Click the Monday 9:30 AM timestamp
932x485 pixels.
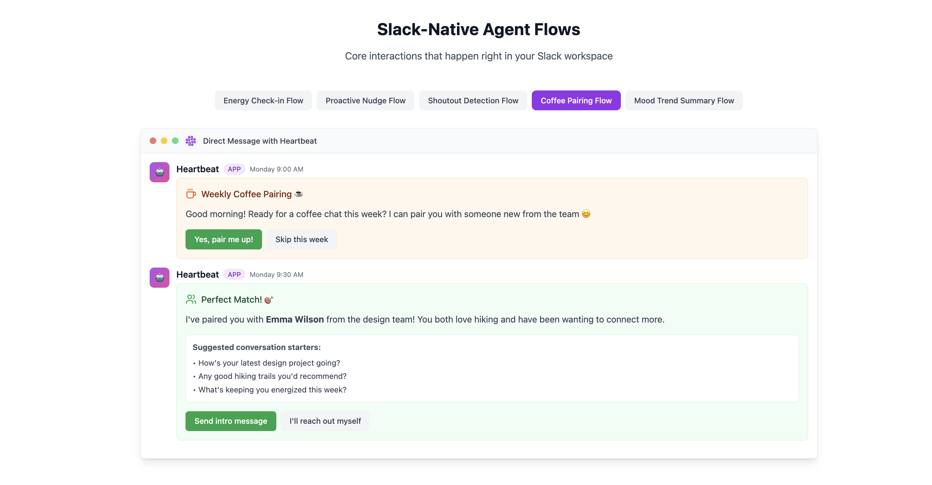(276, 275)
